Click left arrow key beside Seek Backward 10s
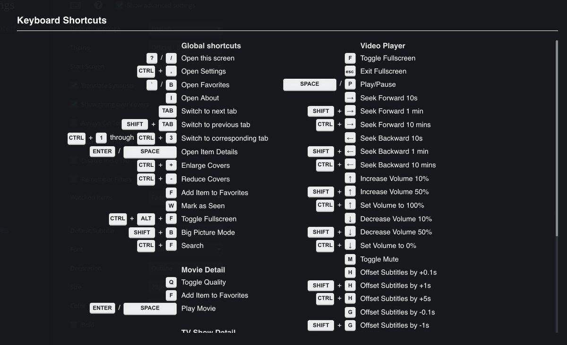Screen dimensions: 567x345 350,138
